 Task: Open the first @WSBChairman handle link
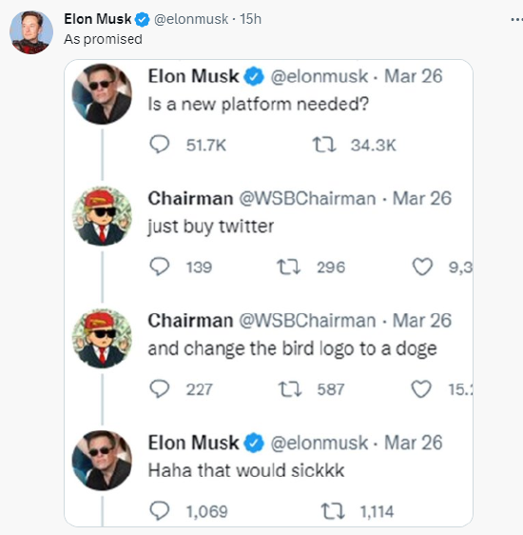tap(307, 198)
